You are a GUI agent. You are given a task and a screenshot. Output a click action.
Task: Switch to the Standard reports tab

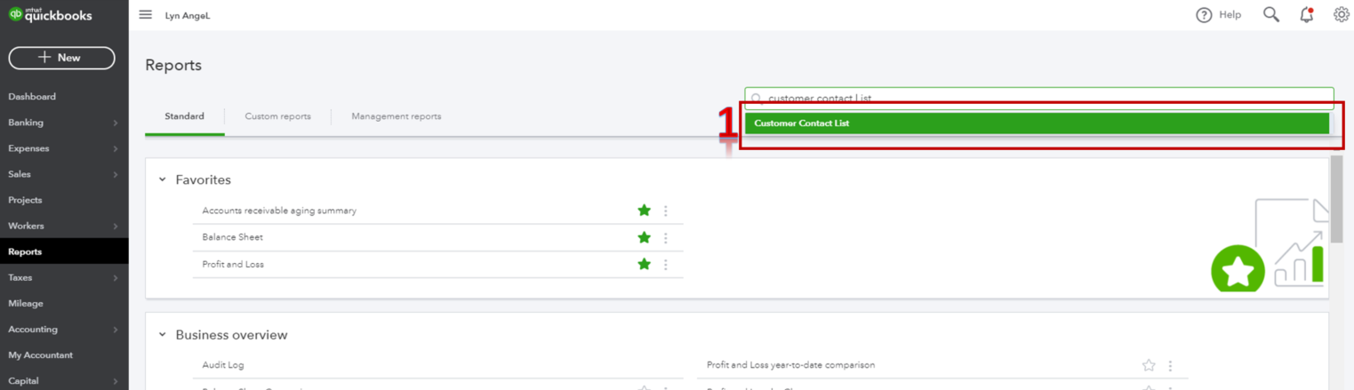(185, 116)
